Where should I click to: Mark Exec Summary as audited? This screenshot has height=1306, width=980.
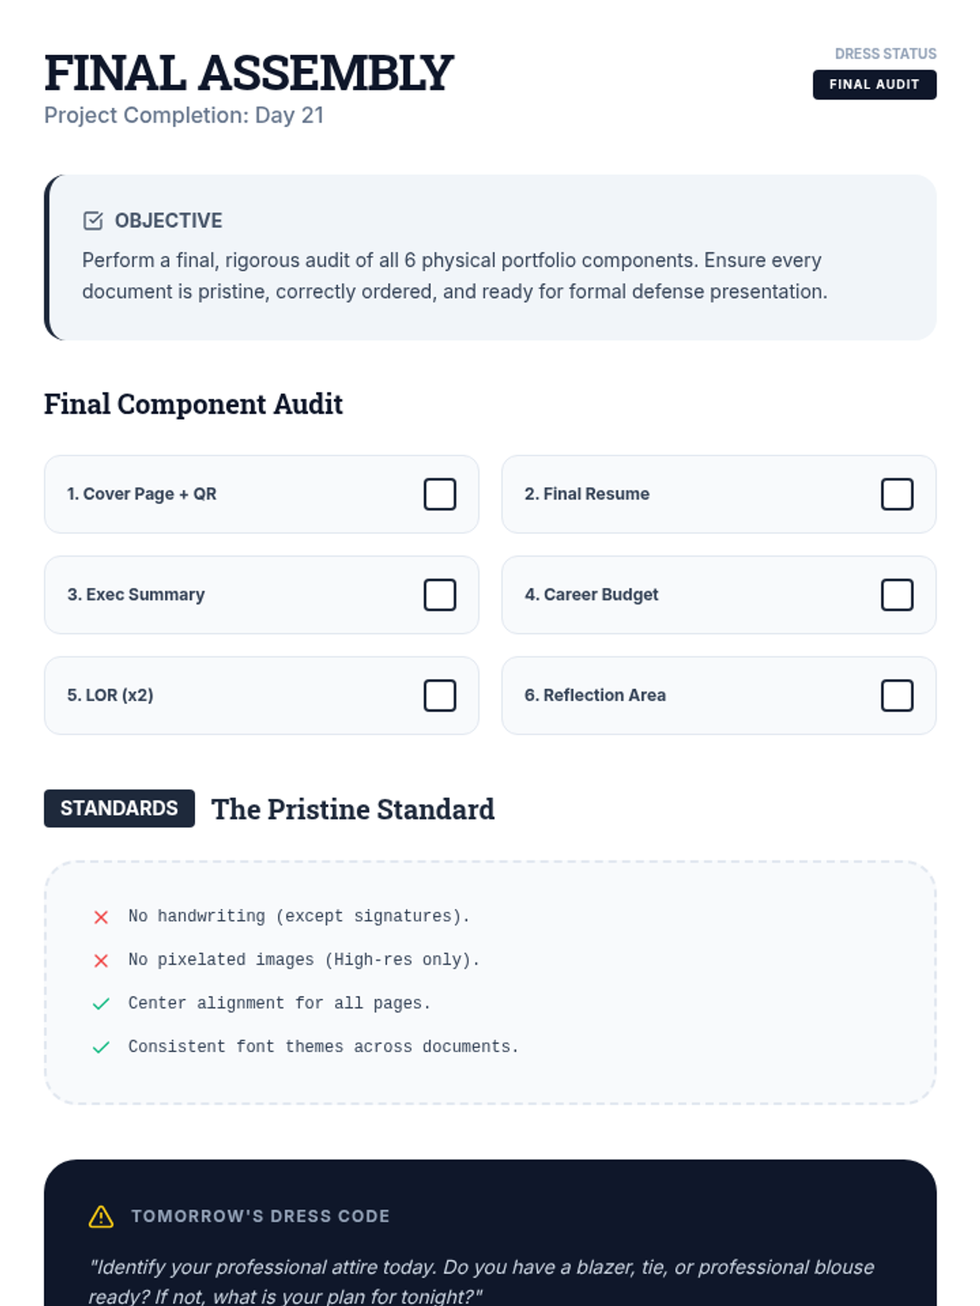point(439,595)
